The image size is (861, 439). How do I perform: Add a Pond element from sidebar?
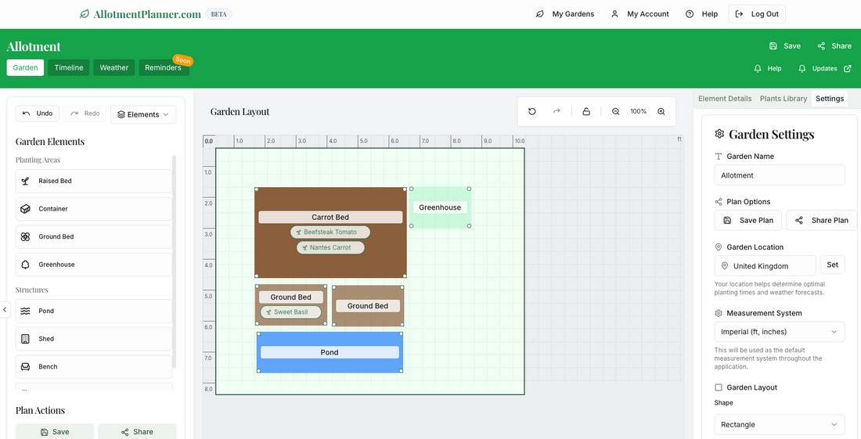[94, 311]
